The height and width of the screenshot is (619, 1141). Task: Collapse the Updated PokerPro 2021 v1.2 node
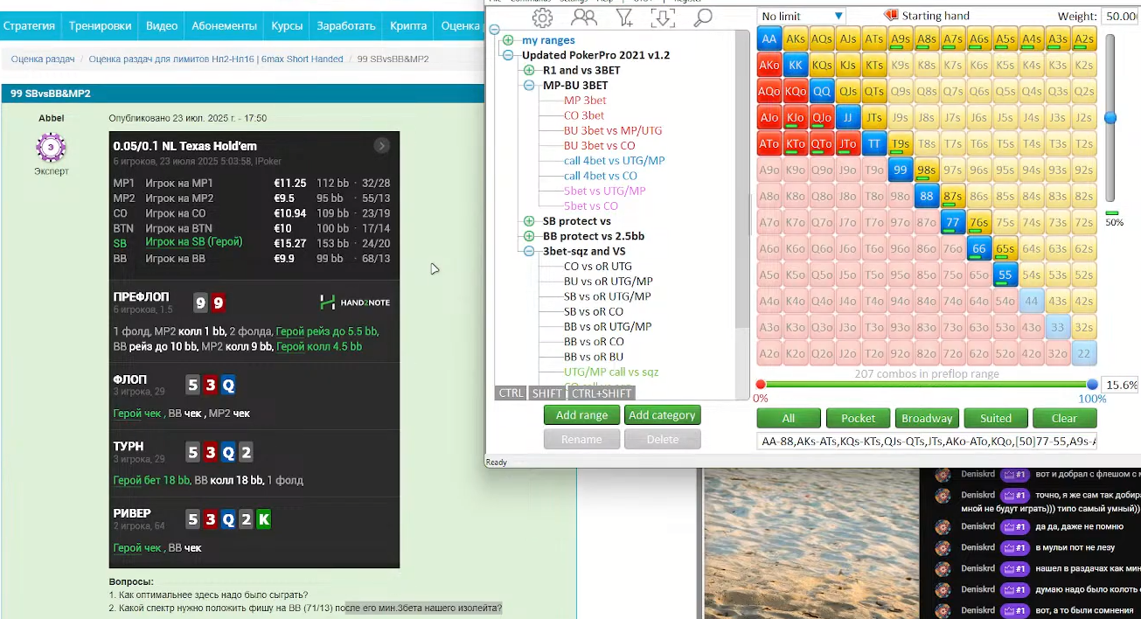click(x=508, y=55)
